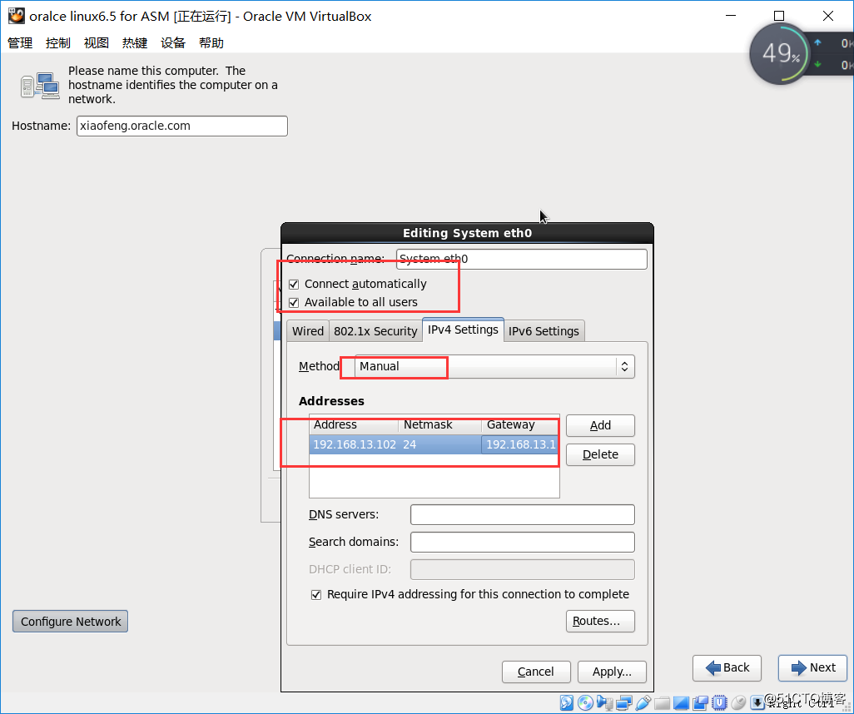Click the optical disc status icon
The height and width of the screenshot is (714, 854).
click(x=585, y=702)
